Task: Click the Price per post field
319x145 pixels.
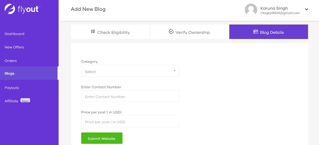Action: 130,122
